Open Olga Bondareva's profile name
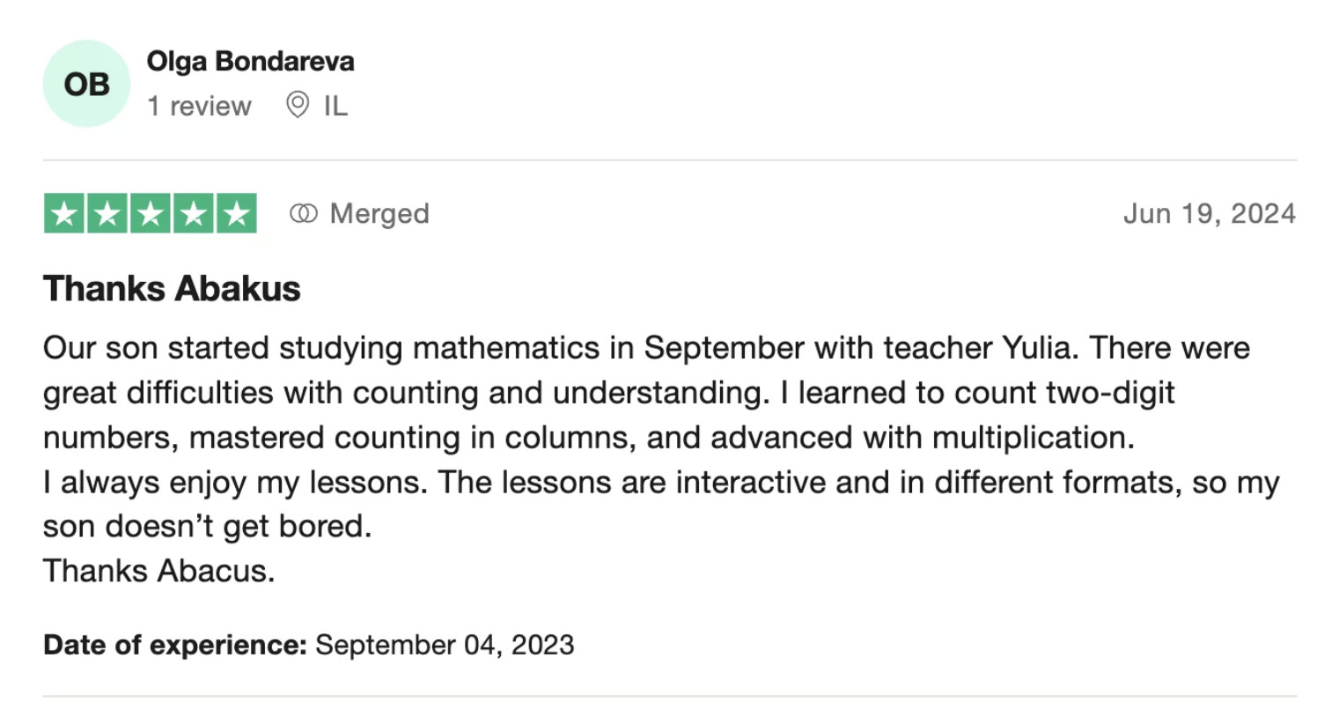This screenshot has height=702, width=1317. tap(251, 62)
